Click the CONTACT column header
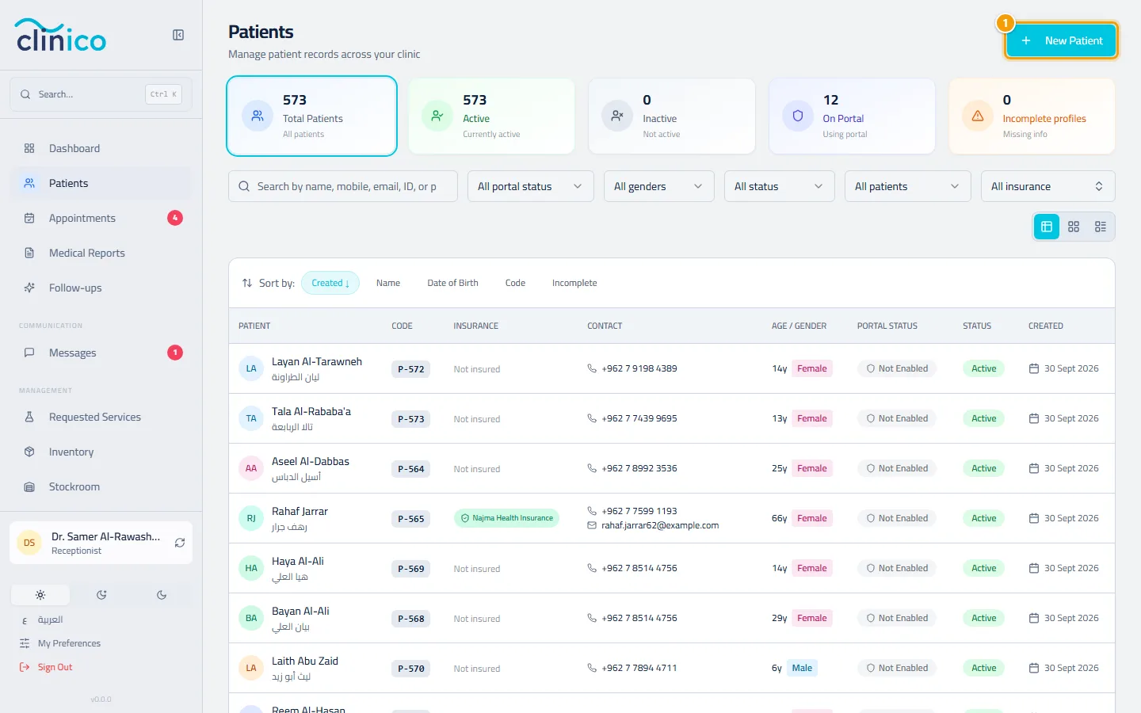1141x713 pixels. pos(605,326)
